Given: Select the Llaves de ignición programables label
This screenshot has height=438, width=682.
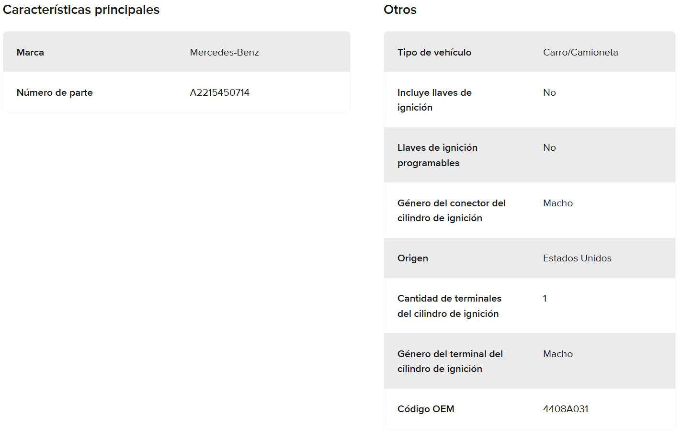Looking at the screenshot, I should click(x=437, y=155).
